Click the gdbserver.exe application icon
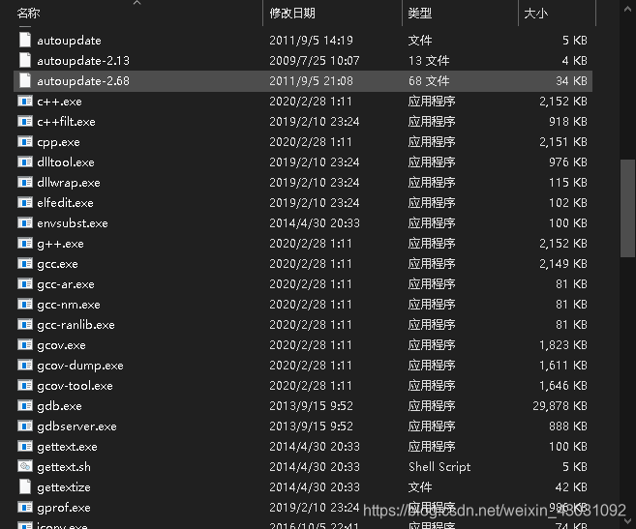Screen dimensions: 636x529 [25, 426]
